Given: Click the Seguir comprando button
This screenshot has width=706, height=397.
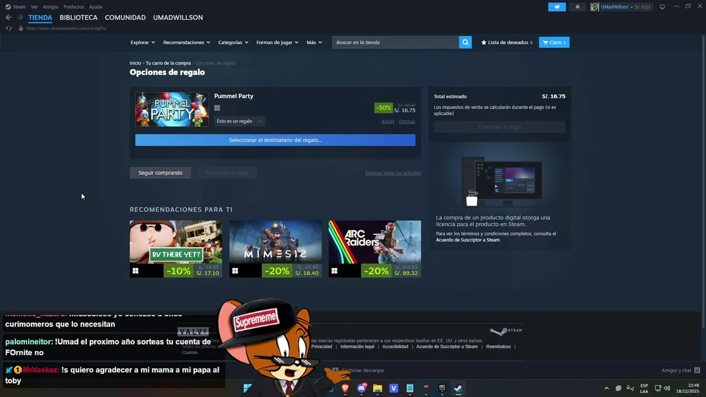Looking at the screenshot, I should (x=161, y=173).
